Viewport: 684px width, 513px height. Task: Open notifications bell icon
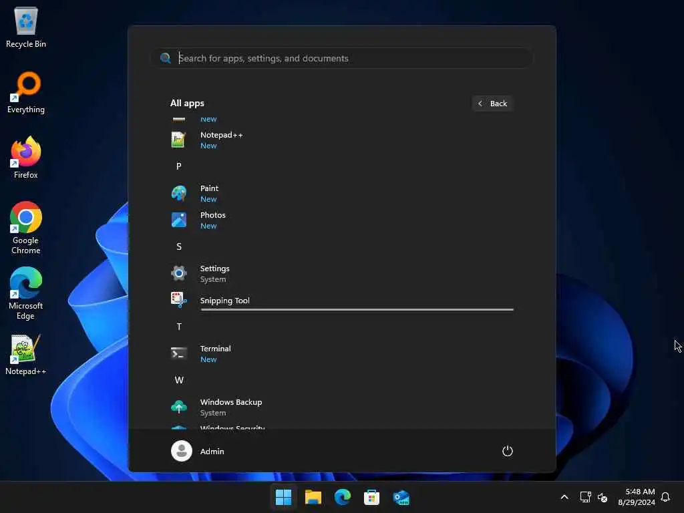click(665, 497)
